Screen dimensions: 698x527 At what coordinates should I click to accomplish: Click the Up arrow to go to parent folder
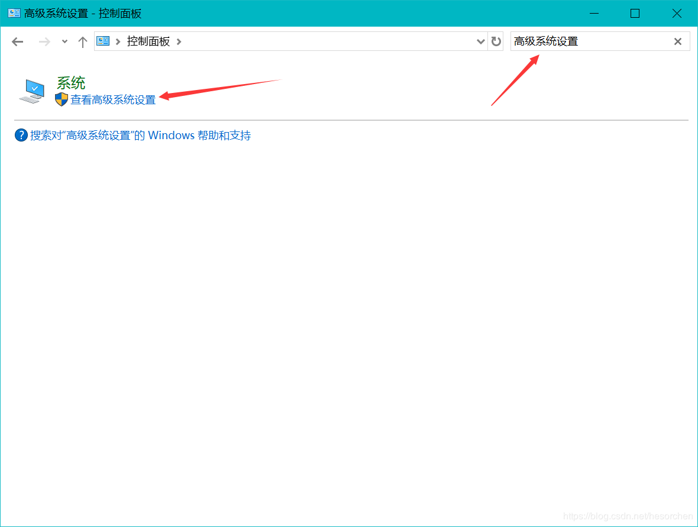point(82,41)
